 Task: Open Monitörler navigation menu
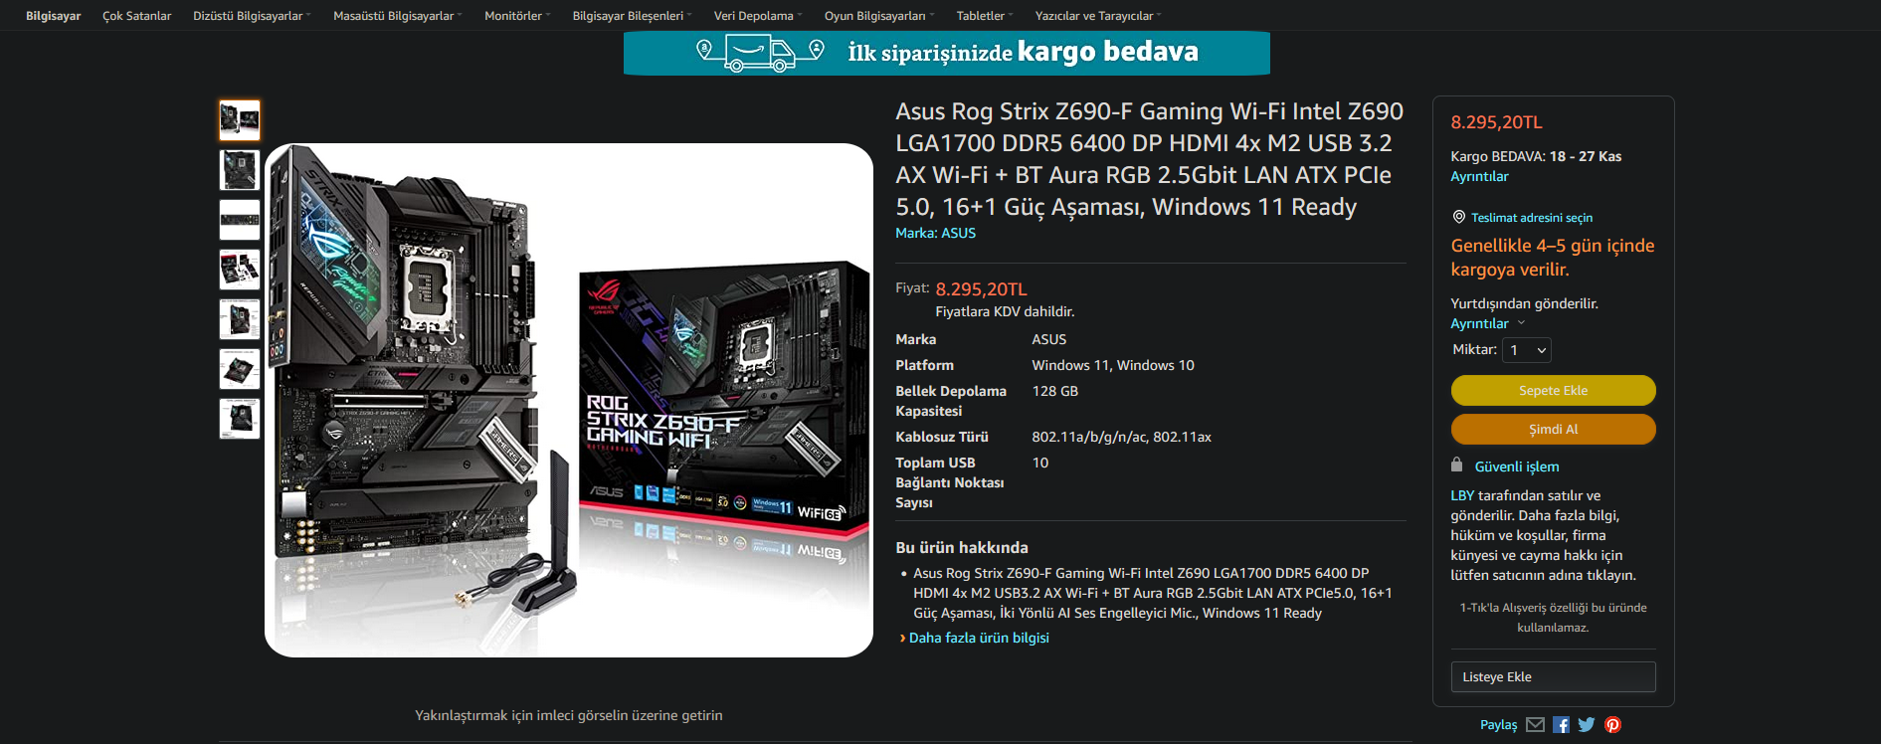[517, 16]
